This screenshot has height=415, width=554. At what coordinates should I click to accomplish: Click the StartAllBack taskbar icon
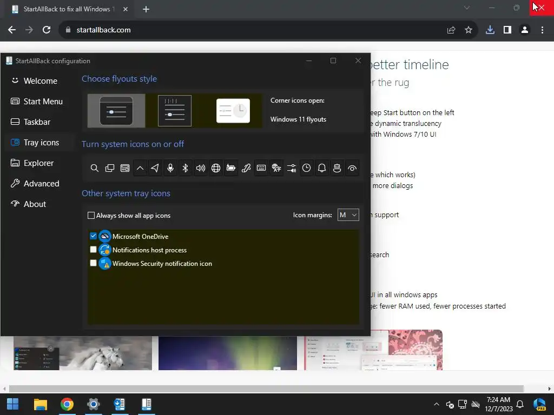(x=146, y=404)
